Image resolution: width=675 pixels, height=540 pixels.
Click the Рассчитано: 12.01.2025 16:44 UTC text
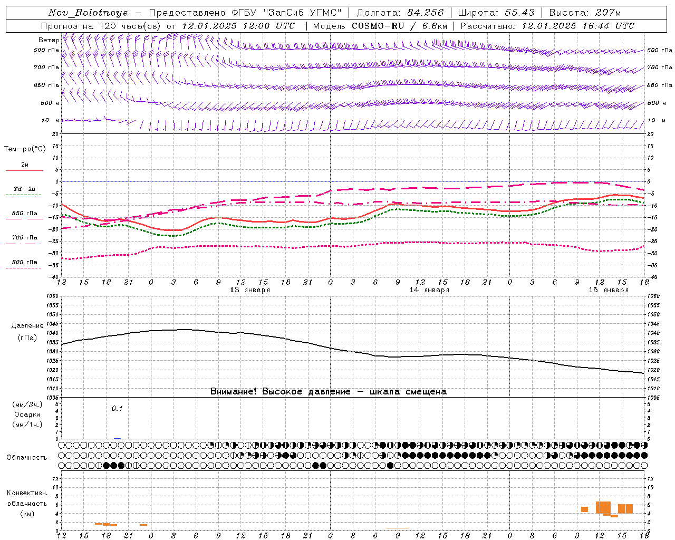click(547, 26)
